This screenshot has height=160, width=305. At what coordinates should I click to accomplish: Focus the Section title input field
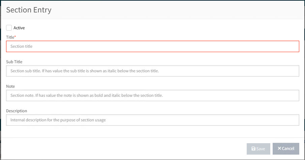tap(152, 46)
